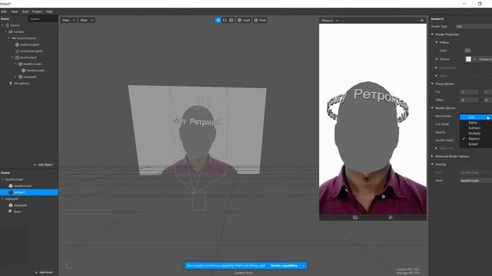This screenshot has width=492, height=276.
Task: Collapse the Used By section
Action: 432,164
